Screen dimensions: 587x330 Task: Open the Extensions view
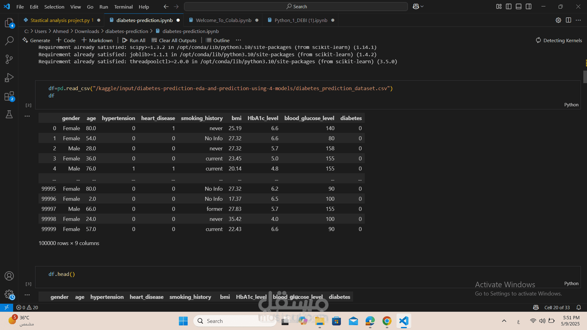pyautogui.click(x=9, y=96)
